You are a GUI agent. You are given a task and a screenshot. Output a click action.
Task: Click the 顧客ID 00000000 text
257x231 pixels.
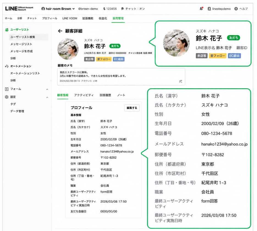117,53
